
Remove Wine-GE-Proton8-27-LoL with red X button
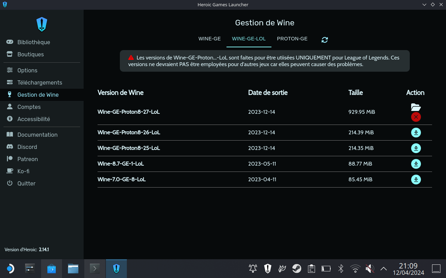[416, 117]
